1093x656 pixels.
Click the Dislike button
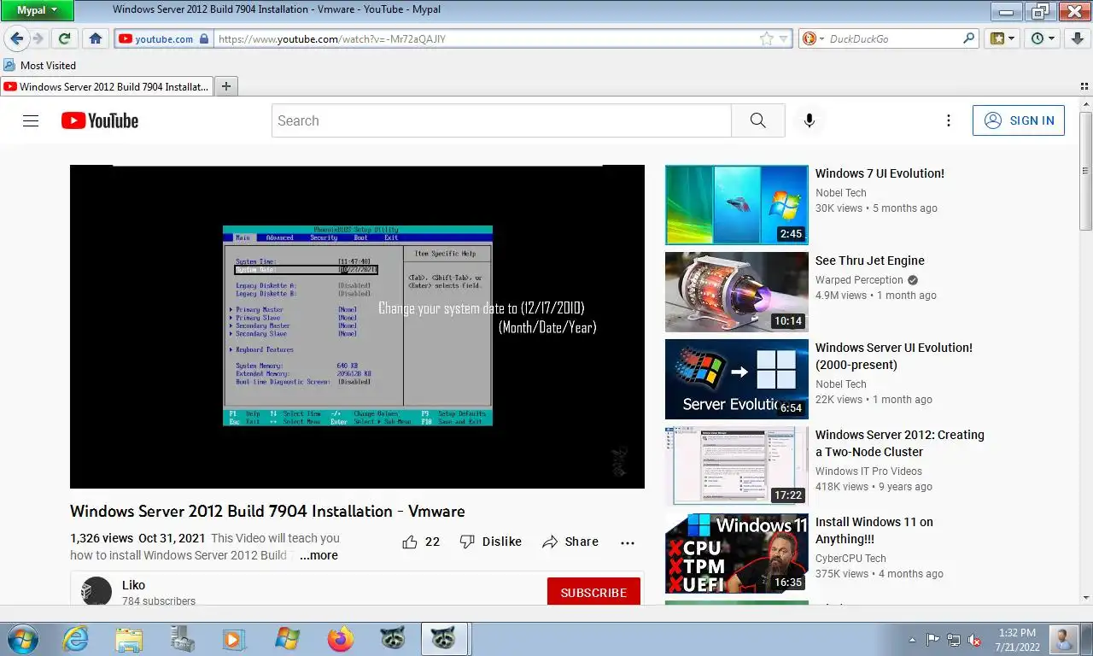click(x=490, y=542)
